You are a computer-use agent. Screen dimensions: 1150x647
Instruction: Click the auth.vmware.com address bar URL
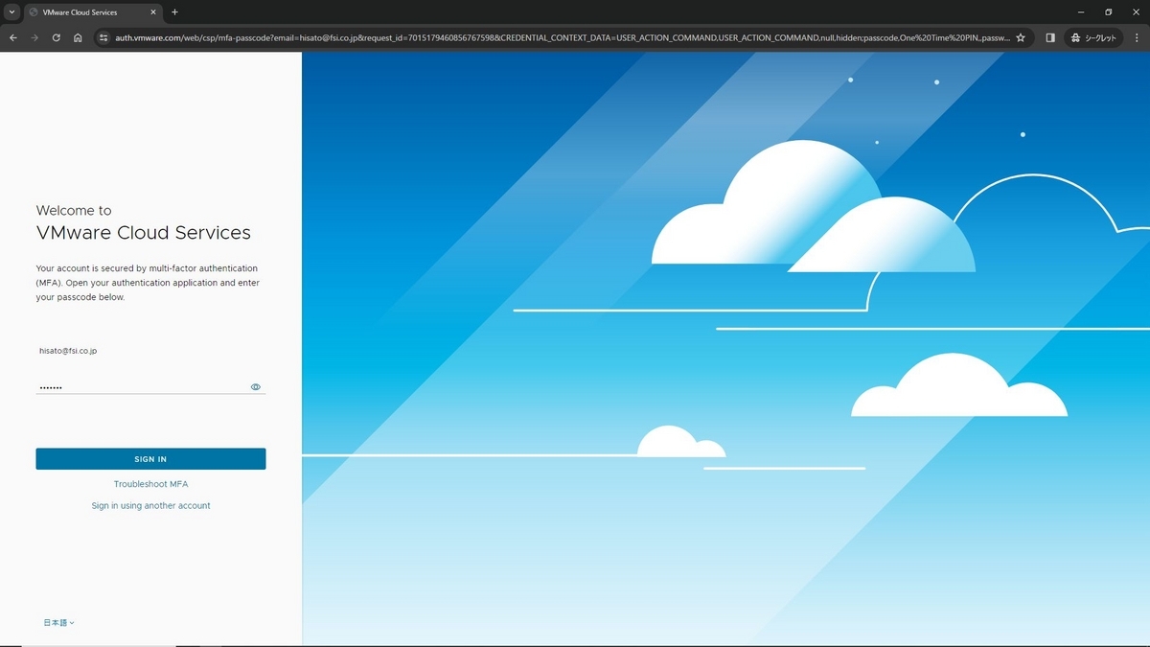click(562, 37)
